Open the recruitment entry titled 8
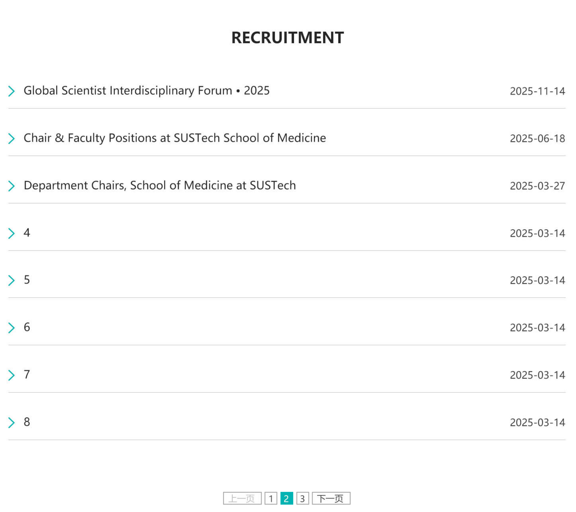This screenshot has height=512, width=576. point(27,422)
